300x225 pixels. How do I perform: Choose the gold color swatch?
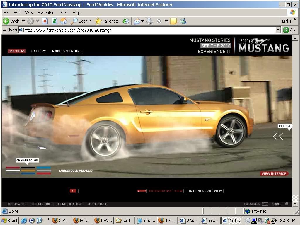pyautogui.click(x=28, y=171)
